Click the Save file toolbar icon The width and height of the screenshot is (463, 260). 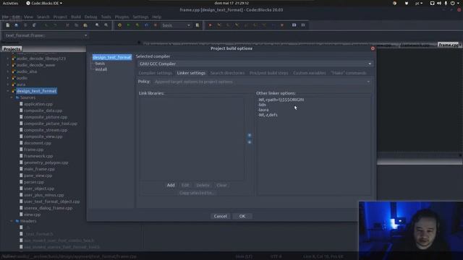tap(25, 25)
